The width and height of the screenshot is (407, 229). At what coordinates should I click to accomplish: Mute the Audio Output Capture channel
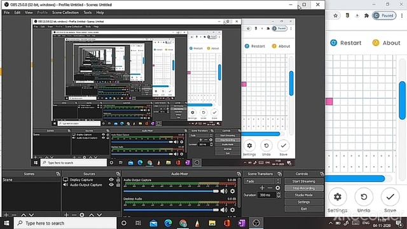(224, 191)
